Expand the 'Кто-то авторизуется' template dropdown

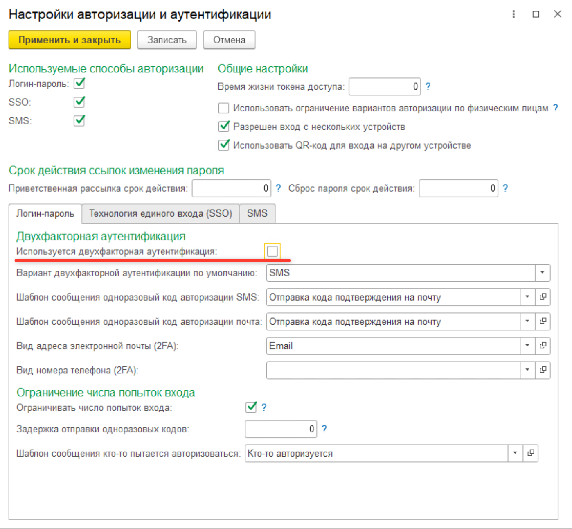click(x=515, y=453)
